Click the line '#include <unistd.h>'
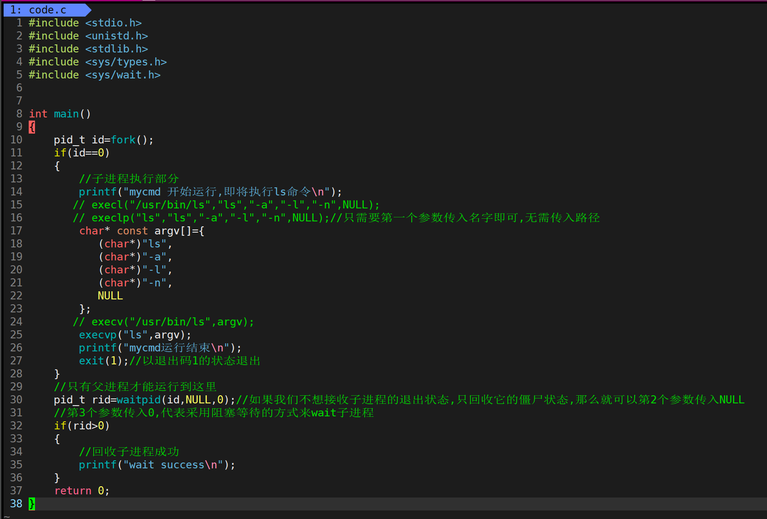Image resolution: width=767 pixels, height=519 pixels. [x=88, y=36]
